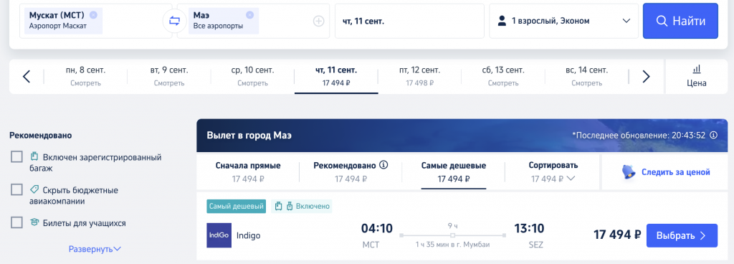This screenshot has width=734, height=264.
Task: Remove Мускат (МСТ) from origin field
Action: coord(93,15)
